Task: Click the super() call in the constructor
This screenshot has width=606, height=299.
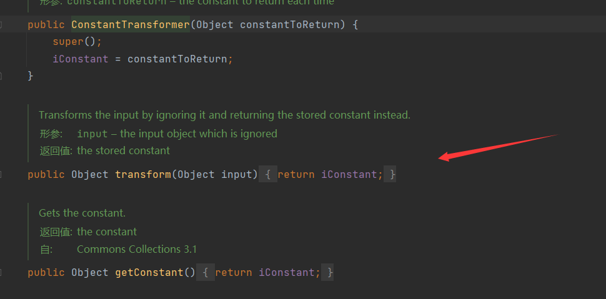Action: (x=69, y=42)
